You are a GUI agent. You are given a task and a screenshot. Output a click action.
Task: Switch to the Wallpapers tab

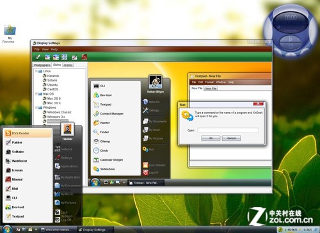pyautogui.click(x=42, y=65)
